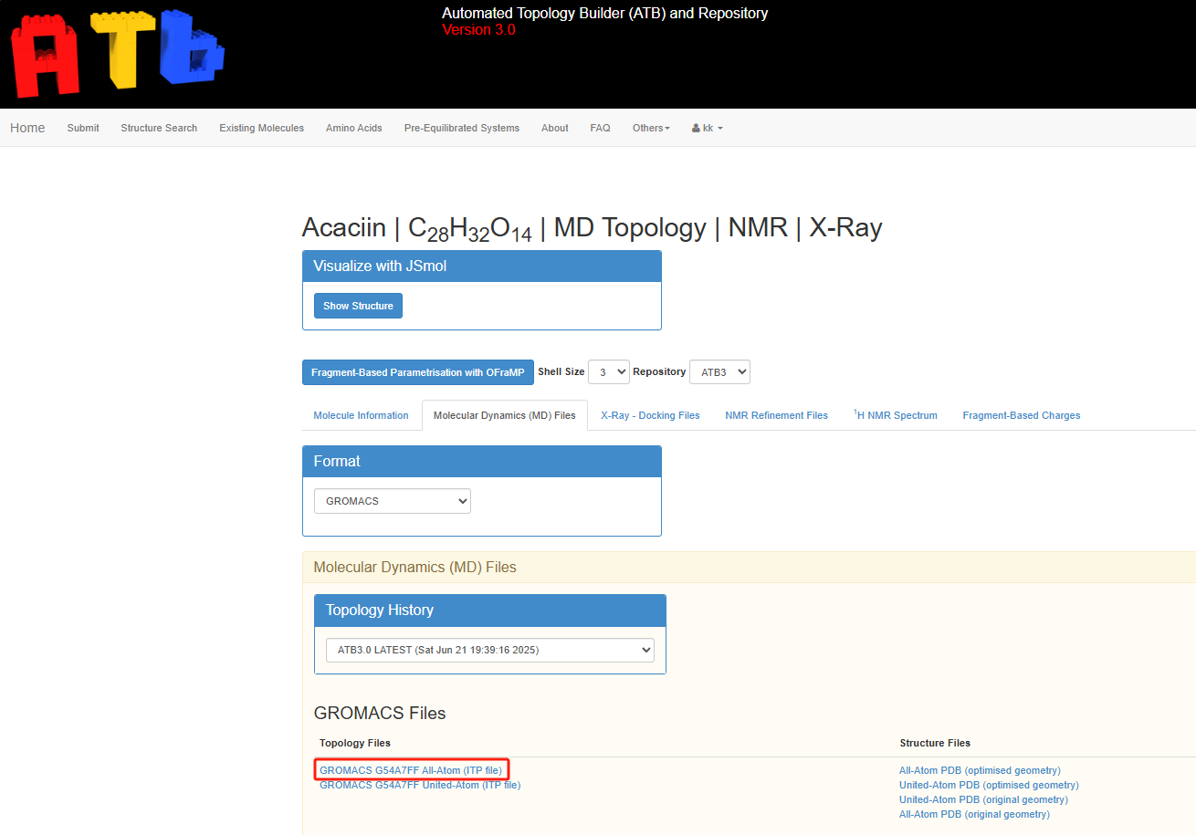Screen dimensions: 1196x835
Task: Open the Fragment-Based Charges tab
Action: pyautogui.click(x=1021, y=415)
